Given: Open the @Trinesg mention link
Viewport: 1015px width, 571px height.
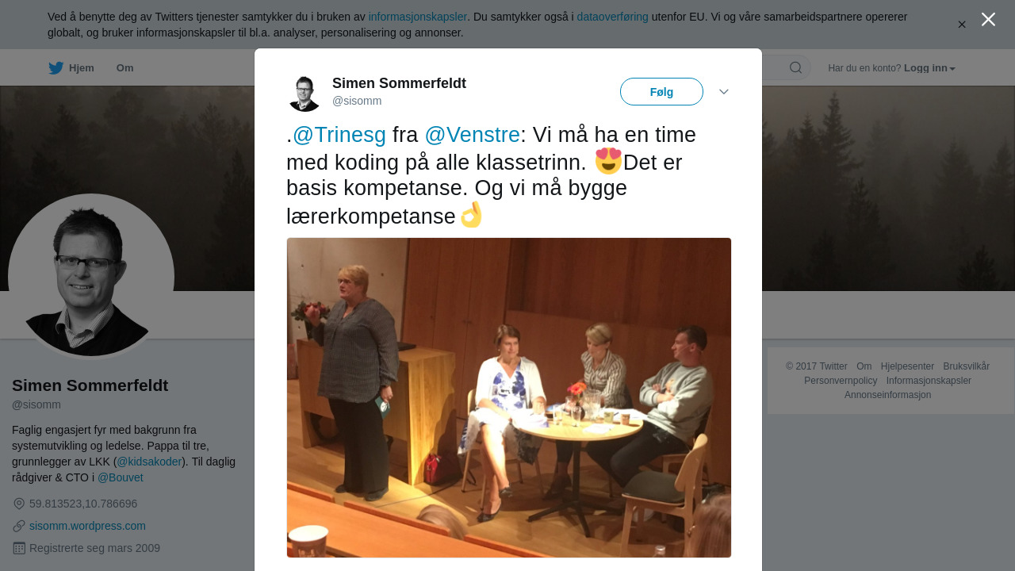Looking at the screenshot, I should pos(339,135).
